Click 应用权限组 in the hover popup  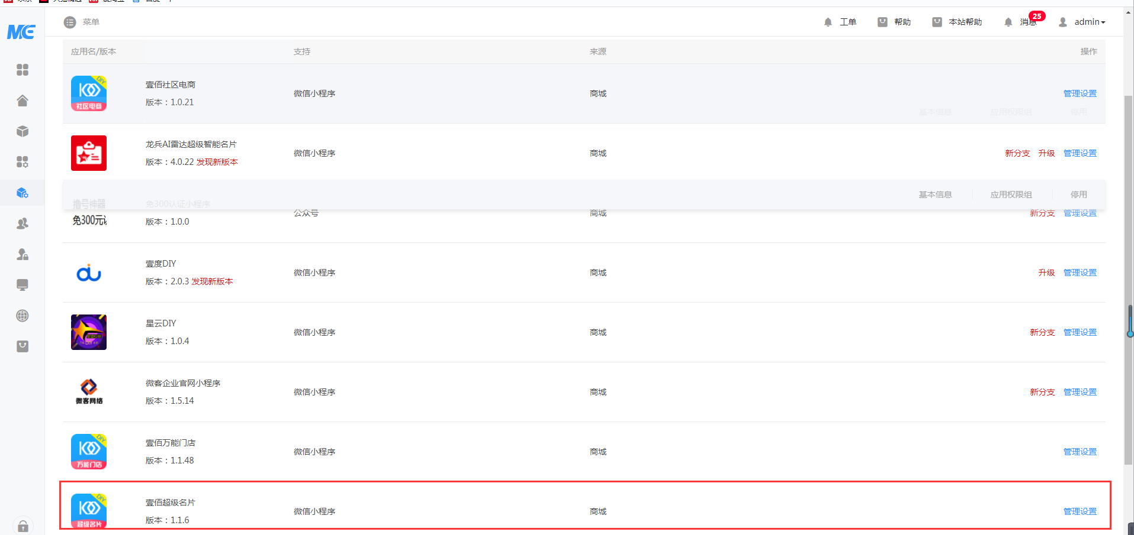coord(1011,194)
